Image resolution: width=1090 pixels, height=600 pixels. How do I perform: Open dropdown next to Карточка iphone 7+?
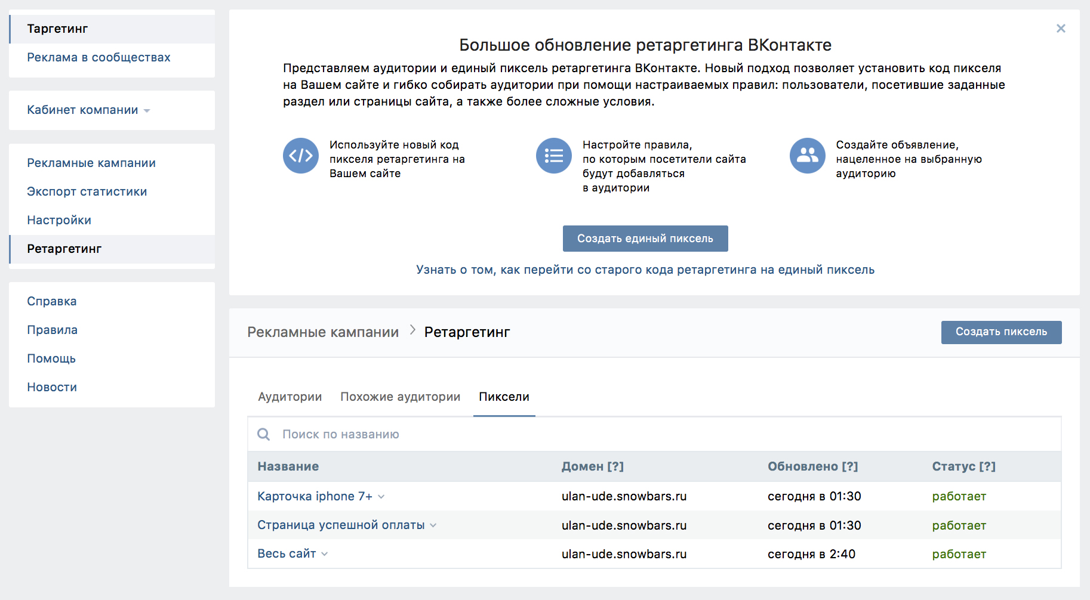click(381, 497)
